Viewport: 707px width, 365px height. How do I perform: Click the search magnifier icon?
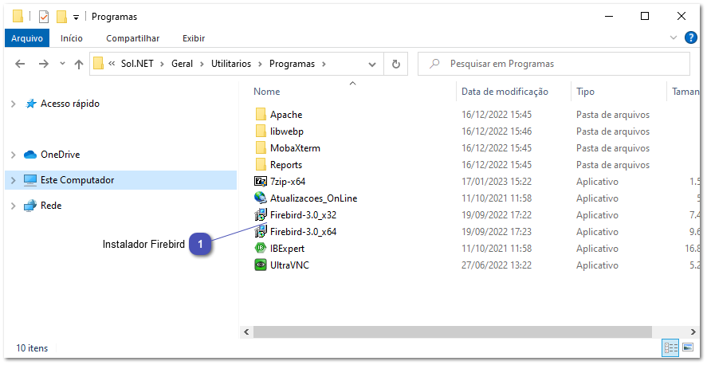pyautogui.click(x=434, y=64)
